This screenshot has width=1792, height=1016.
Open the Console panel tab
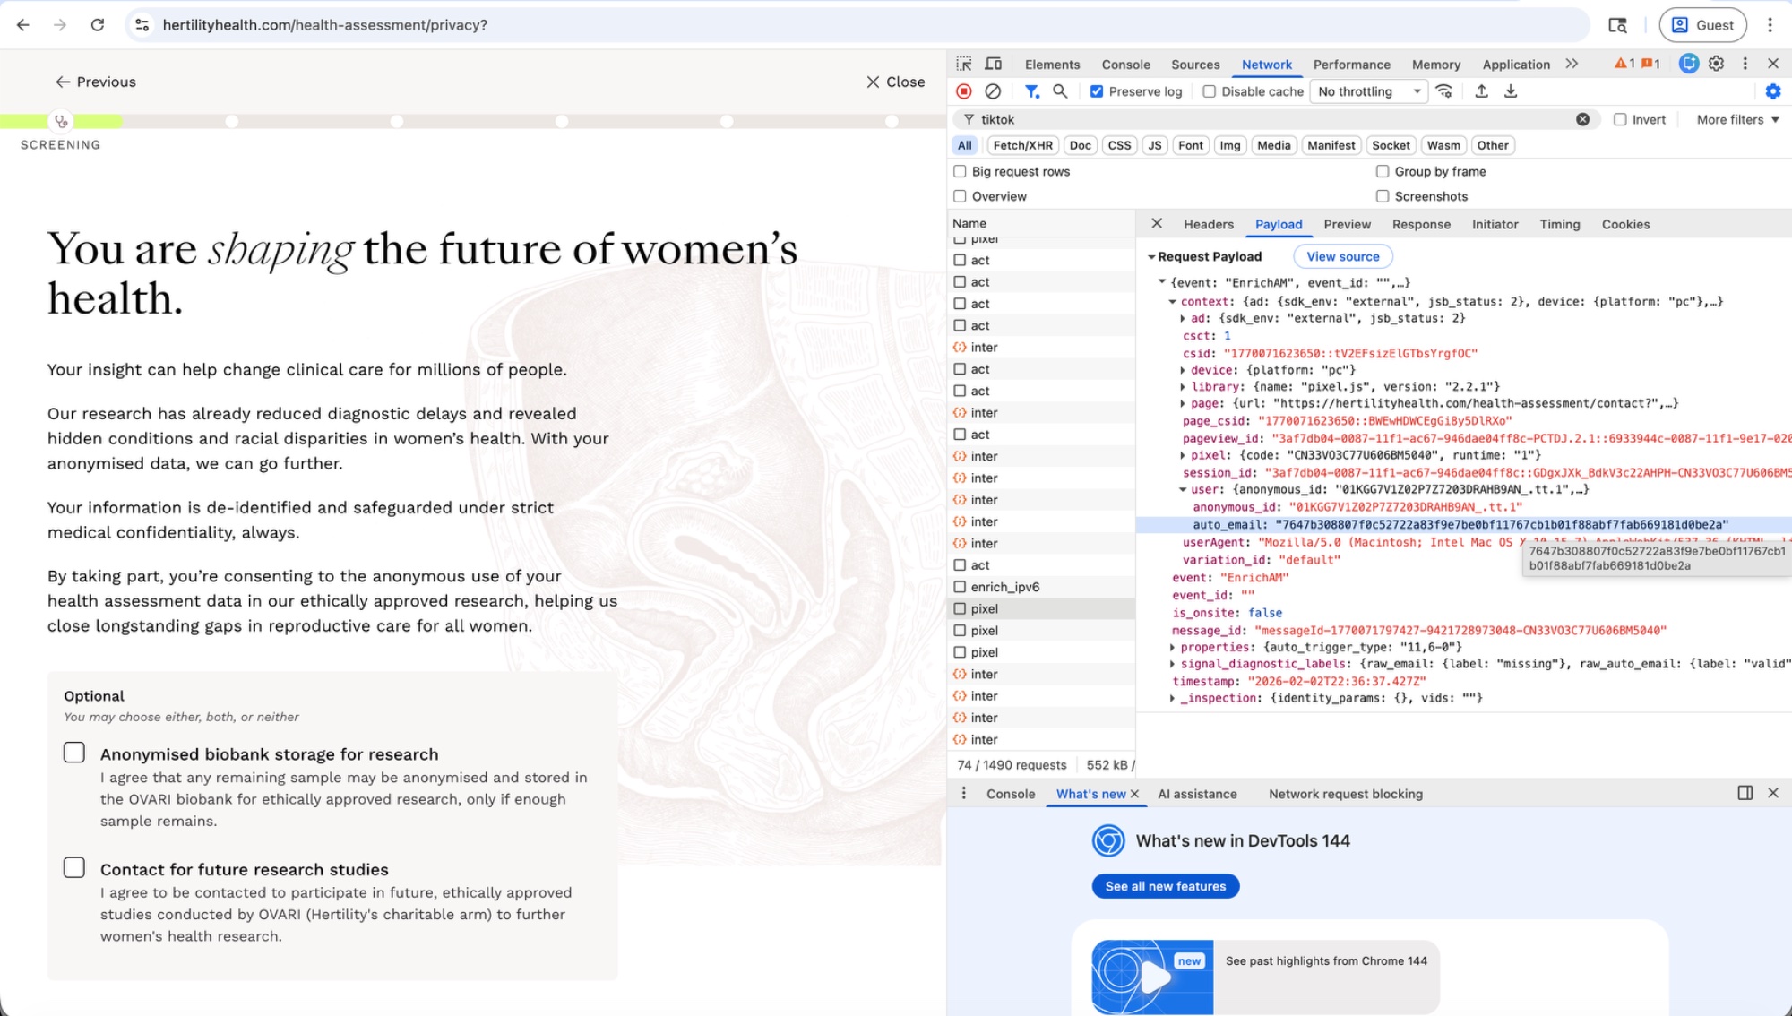tap(1125, 65)
